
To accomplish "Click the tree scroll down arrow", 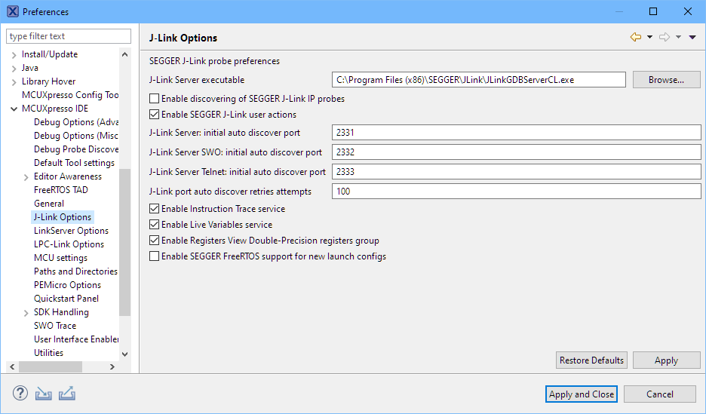I will (x=124, y=354).
